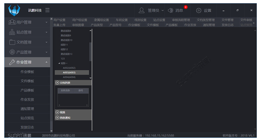Select tree item 测试线别8
Screen dimensions: 261x140
[66, 31]
